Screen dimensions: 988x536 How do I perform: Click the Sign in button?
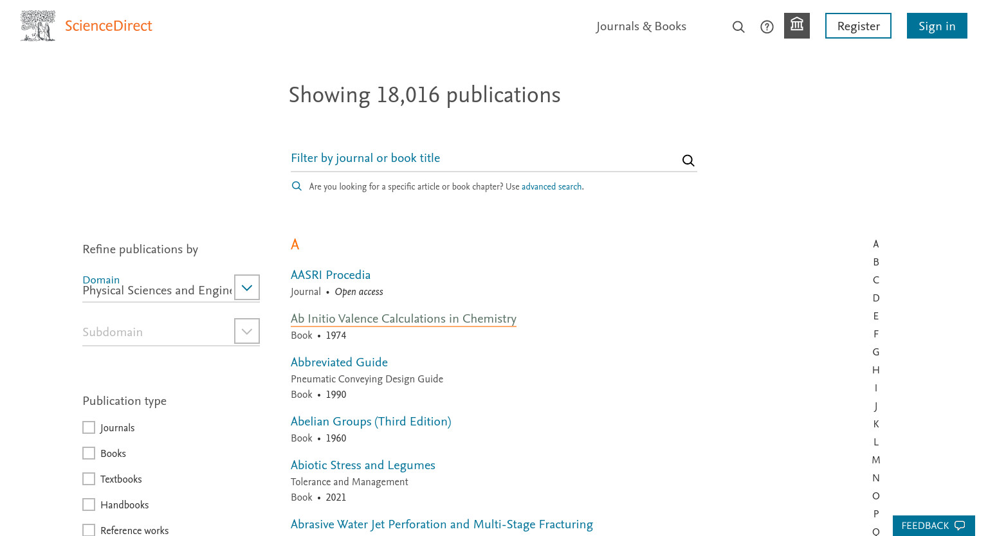pos(937,26)
